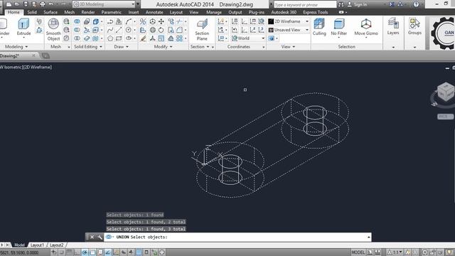
Task: Toggle Ortho Mode in status bar
Action: tap(77, 252)
